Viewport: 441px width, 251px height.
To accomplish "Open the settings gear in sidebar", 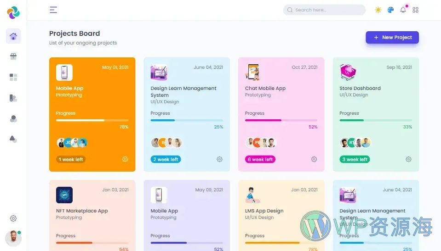I will pos(13,218).
